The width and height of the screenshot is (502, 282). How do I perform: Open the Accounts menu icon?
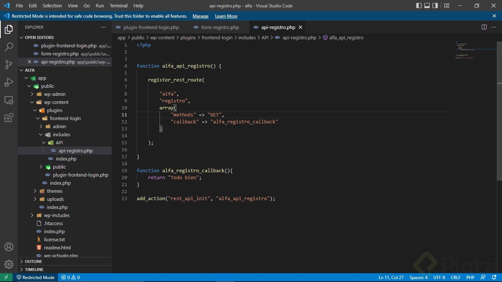point(9,247)
